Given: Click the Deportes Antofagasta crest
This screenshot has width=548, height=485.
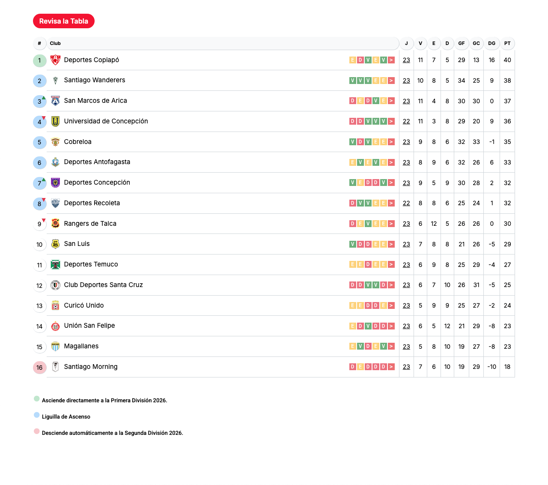Looking at the screenshot, I should [55, 162].
